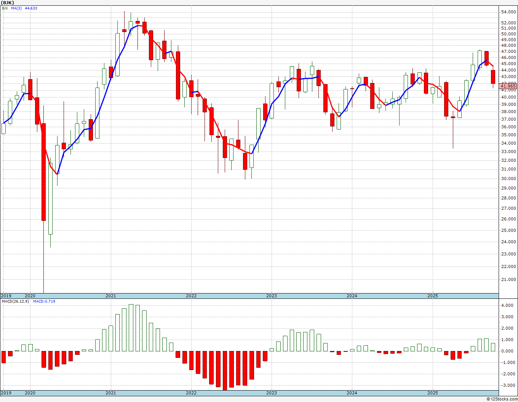Choose "2023" on the MACD panel's time axis
Image resolution: width=518 pixels, height=402 pixels.
click(271, 393)
